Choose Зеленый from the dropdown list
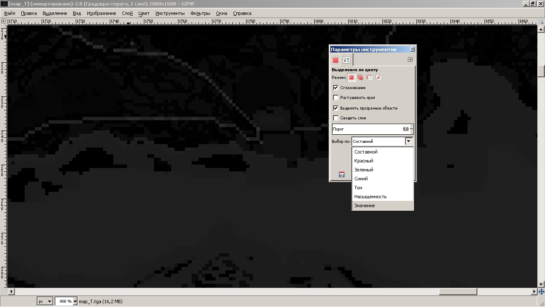545x307 pixels. 382,170
